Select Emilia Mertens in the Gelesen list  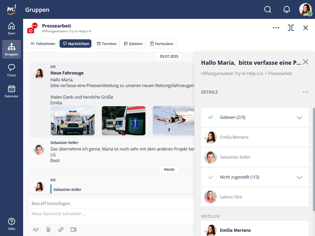pyautogui.click(x=255, y=137)
